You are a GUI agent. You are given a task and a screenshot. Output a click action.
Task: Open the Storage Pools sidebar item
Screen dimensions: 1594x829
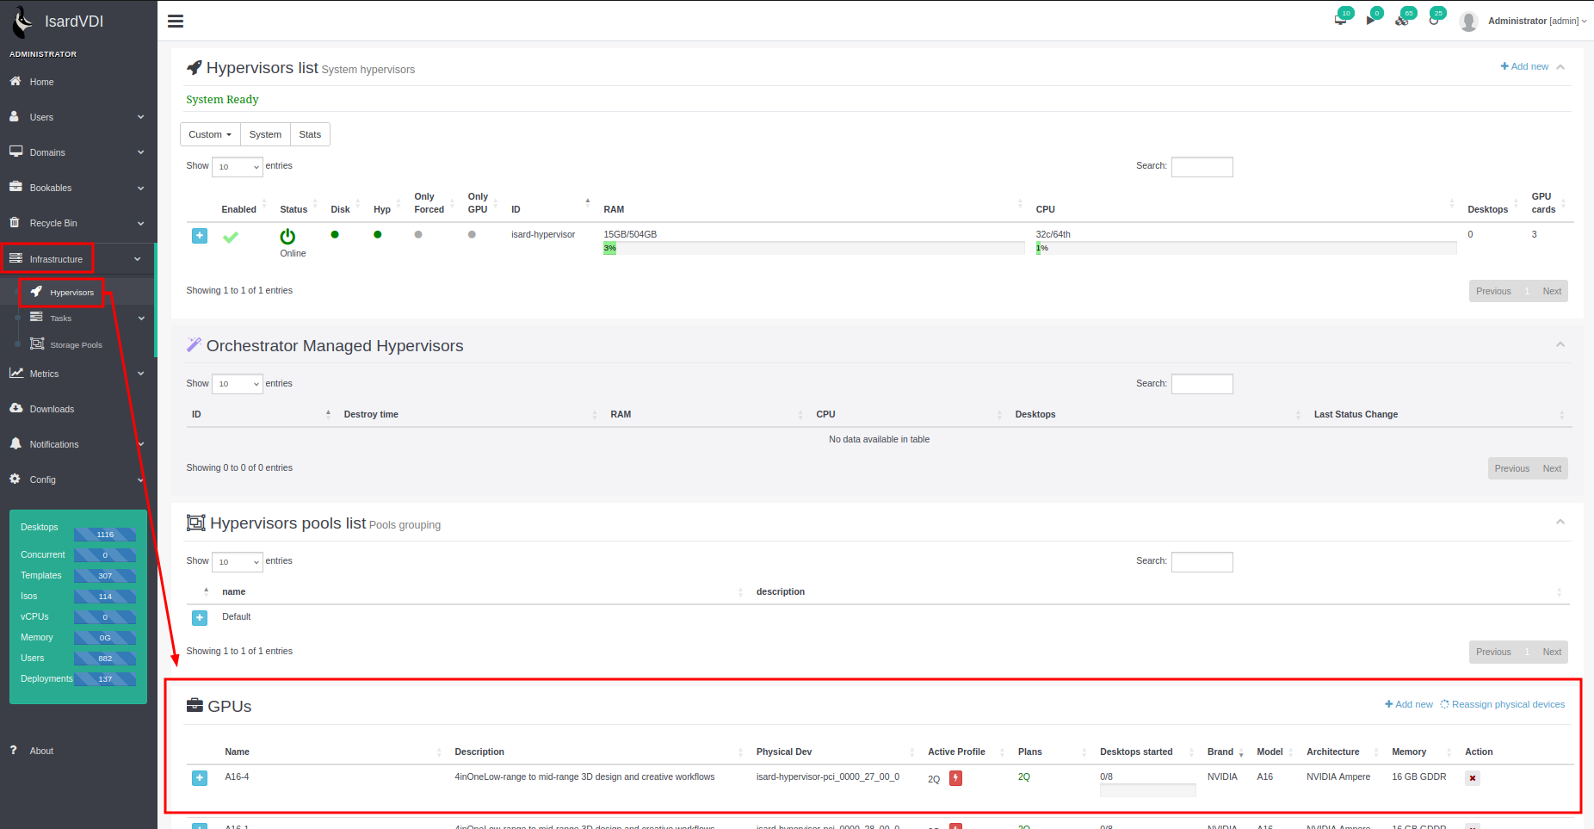(x=76, y=345)
